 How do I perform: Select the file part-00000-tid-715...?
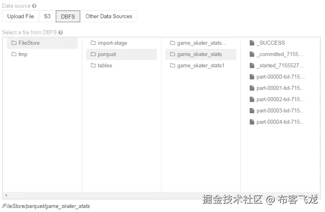(x=280, y=77)
